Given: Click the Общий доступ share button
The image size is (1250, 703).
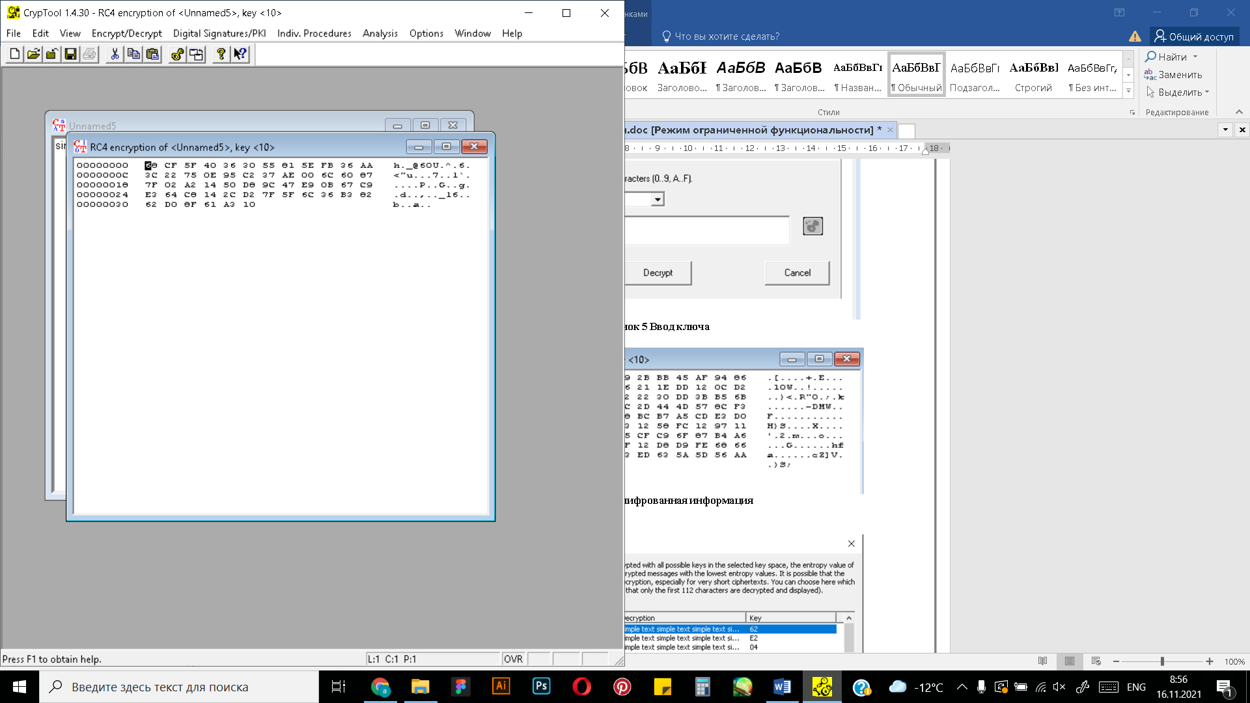Looking at the screenshot, I should pos(1195,36).
